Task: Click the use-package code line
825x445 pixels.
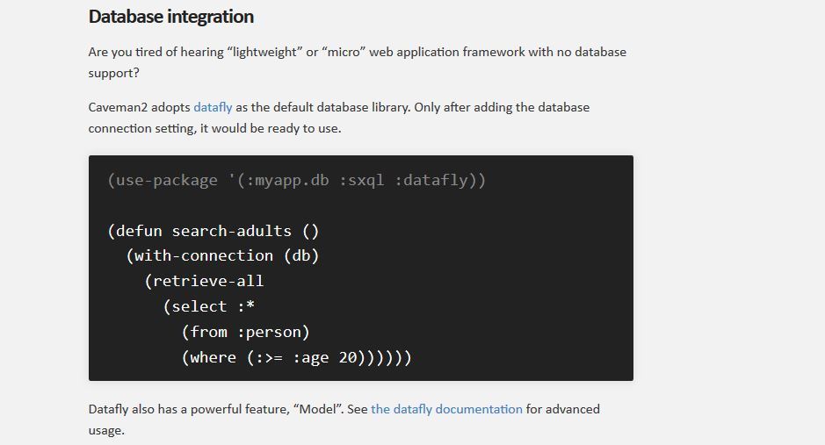Action: (296, 180)
